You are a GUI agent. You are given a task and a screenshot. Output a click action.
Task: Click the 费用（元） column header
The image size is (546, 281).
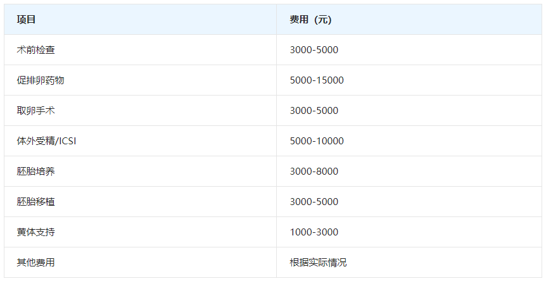[310, 20]
